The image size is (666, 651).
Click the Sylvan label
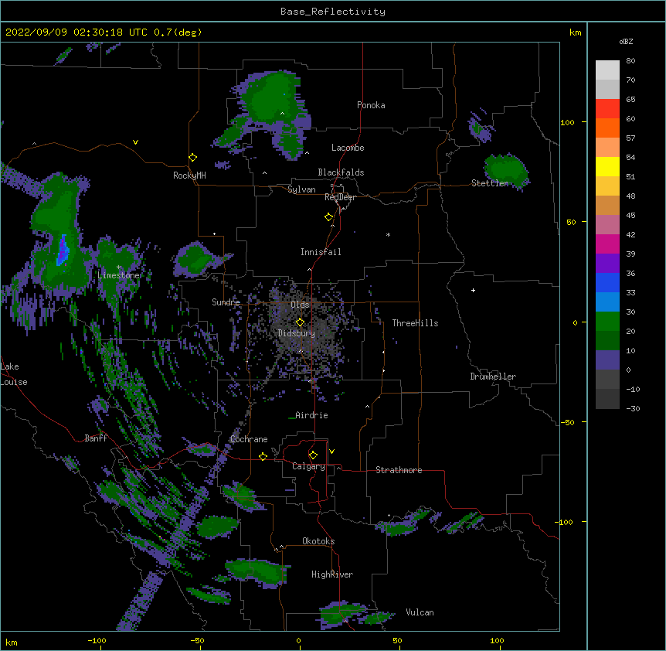pyautogui.click(x=301, y=189)
